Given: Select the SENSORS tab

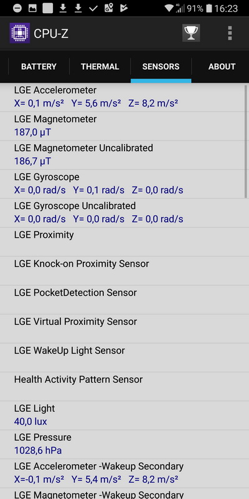Looking at the screenshot, I should click(161, 67).
